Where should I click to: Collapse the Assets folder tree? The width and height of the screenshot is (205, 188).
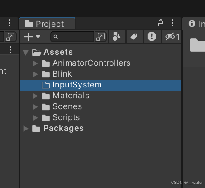(26, 53)
